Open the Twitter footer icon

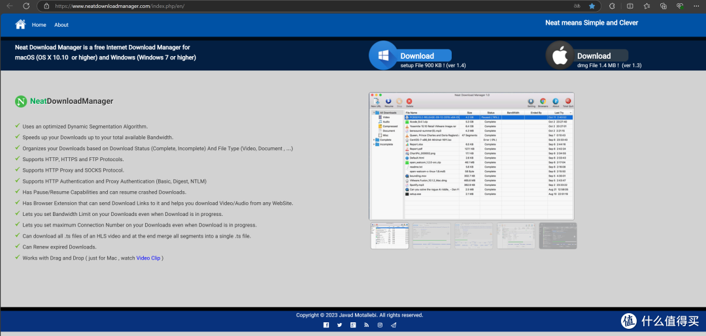pyautogui.click(x=339, y=325)
